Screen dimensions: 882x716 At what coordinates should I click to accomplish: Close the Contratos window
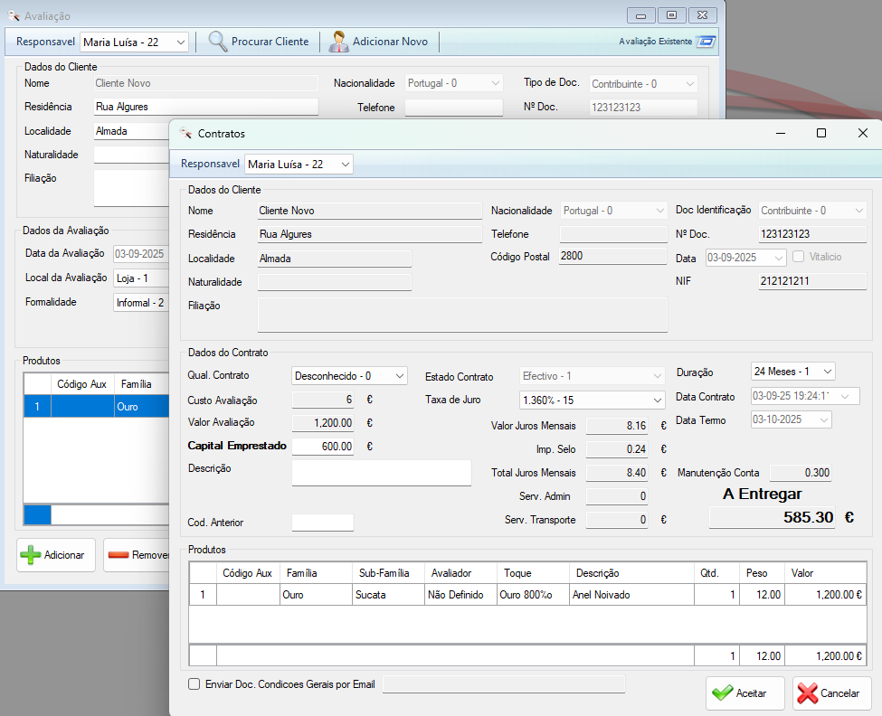(x=862, y=133)
